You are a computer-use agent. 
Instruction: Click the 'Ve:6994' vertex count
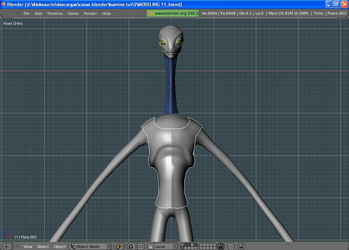[209, 13]
